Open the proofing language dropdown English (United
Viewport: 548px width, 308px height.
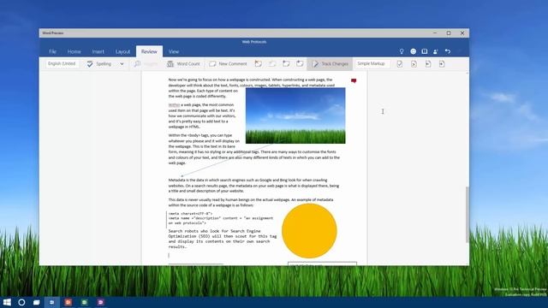62,63
